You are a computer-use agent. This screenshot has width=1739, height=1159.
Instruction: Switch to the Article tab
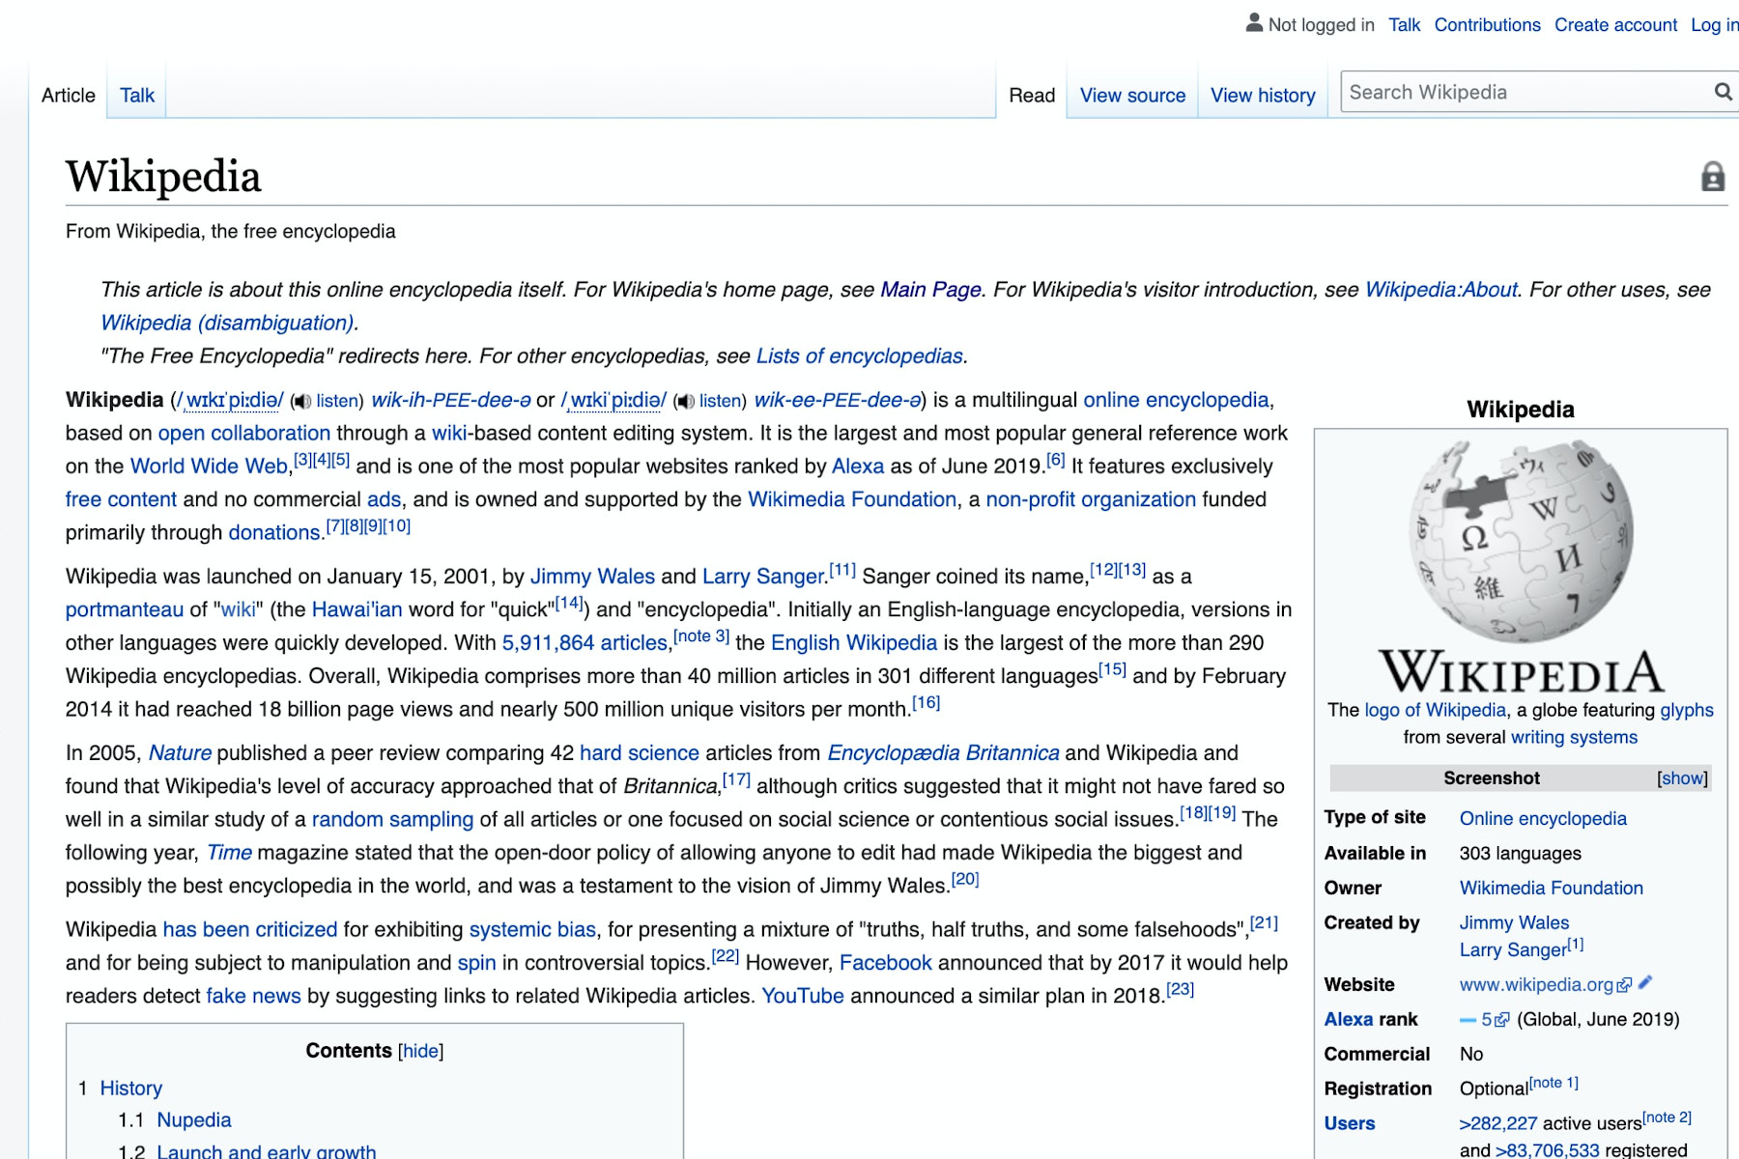click(x=69, y=96)
